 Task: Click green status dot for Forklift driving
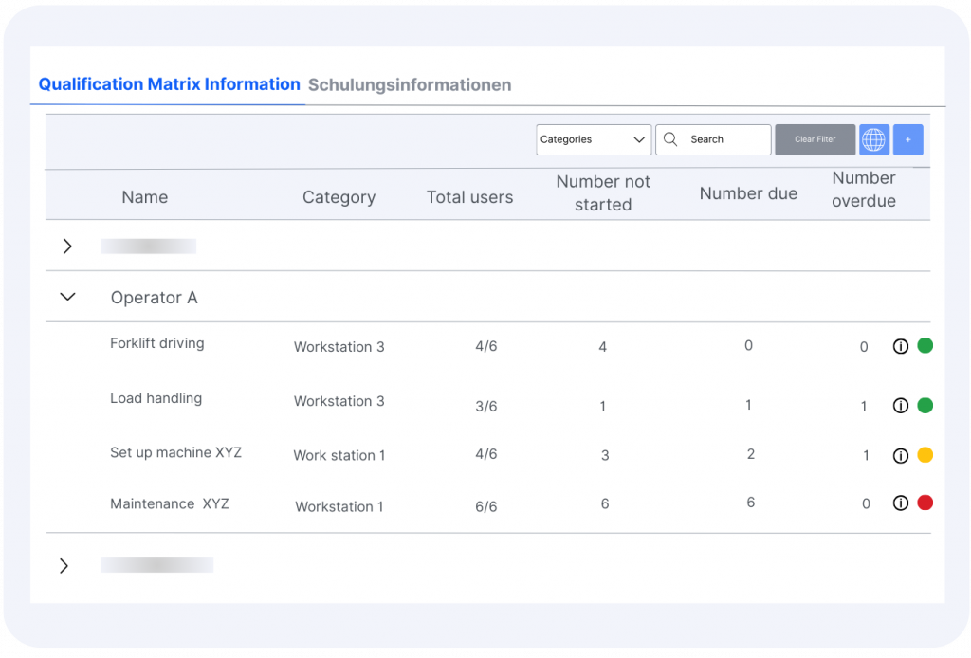click(925, 346)
